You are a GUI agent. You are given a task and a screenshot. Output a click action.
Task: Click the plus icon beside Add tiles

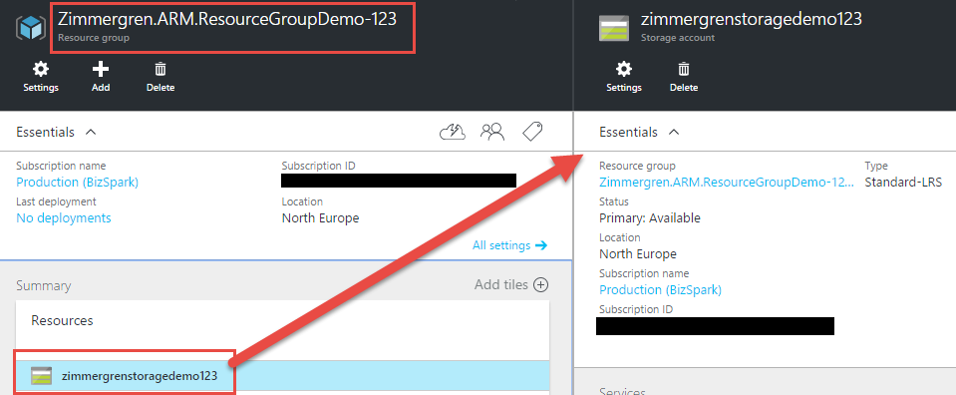click(x=540, y=284)
